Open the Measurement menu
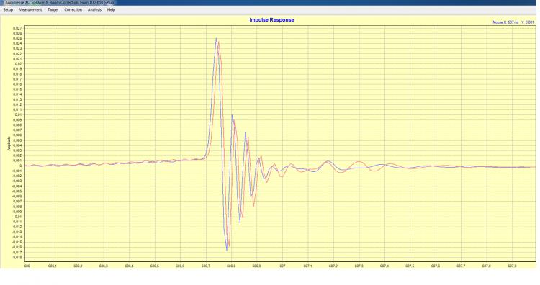 coord(30,9)
